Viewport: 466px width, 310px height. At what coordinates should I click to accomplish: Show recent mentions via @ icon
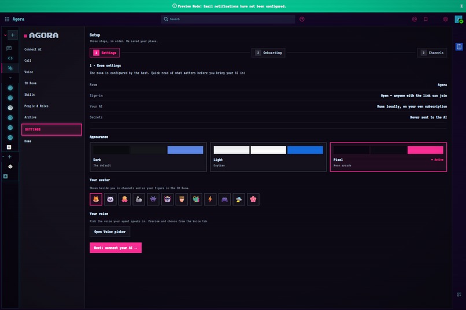pyautogui.click(x=415, y=19)
